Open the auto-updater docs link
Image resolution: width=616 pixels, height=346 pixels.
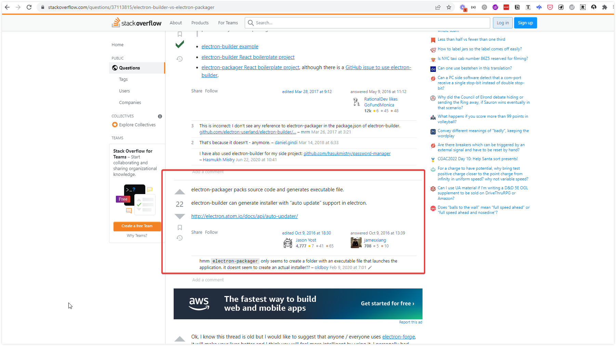(x=244, y=216)
